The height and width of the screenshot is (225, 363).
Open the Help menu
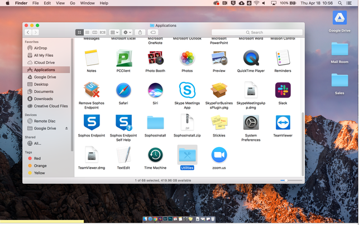point(104,3)
